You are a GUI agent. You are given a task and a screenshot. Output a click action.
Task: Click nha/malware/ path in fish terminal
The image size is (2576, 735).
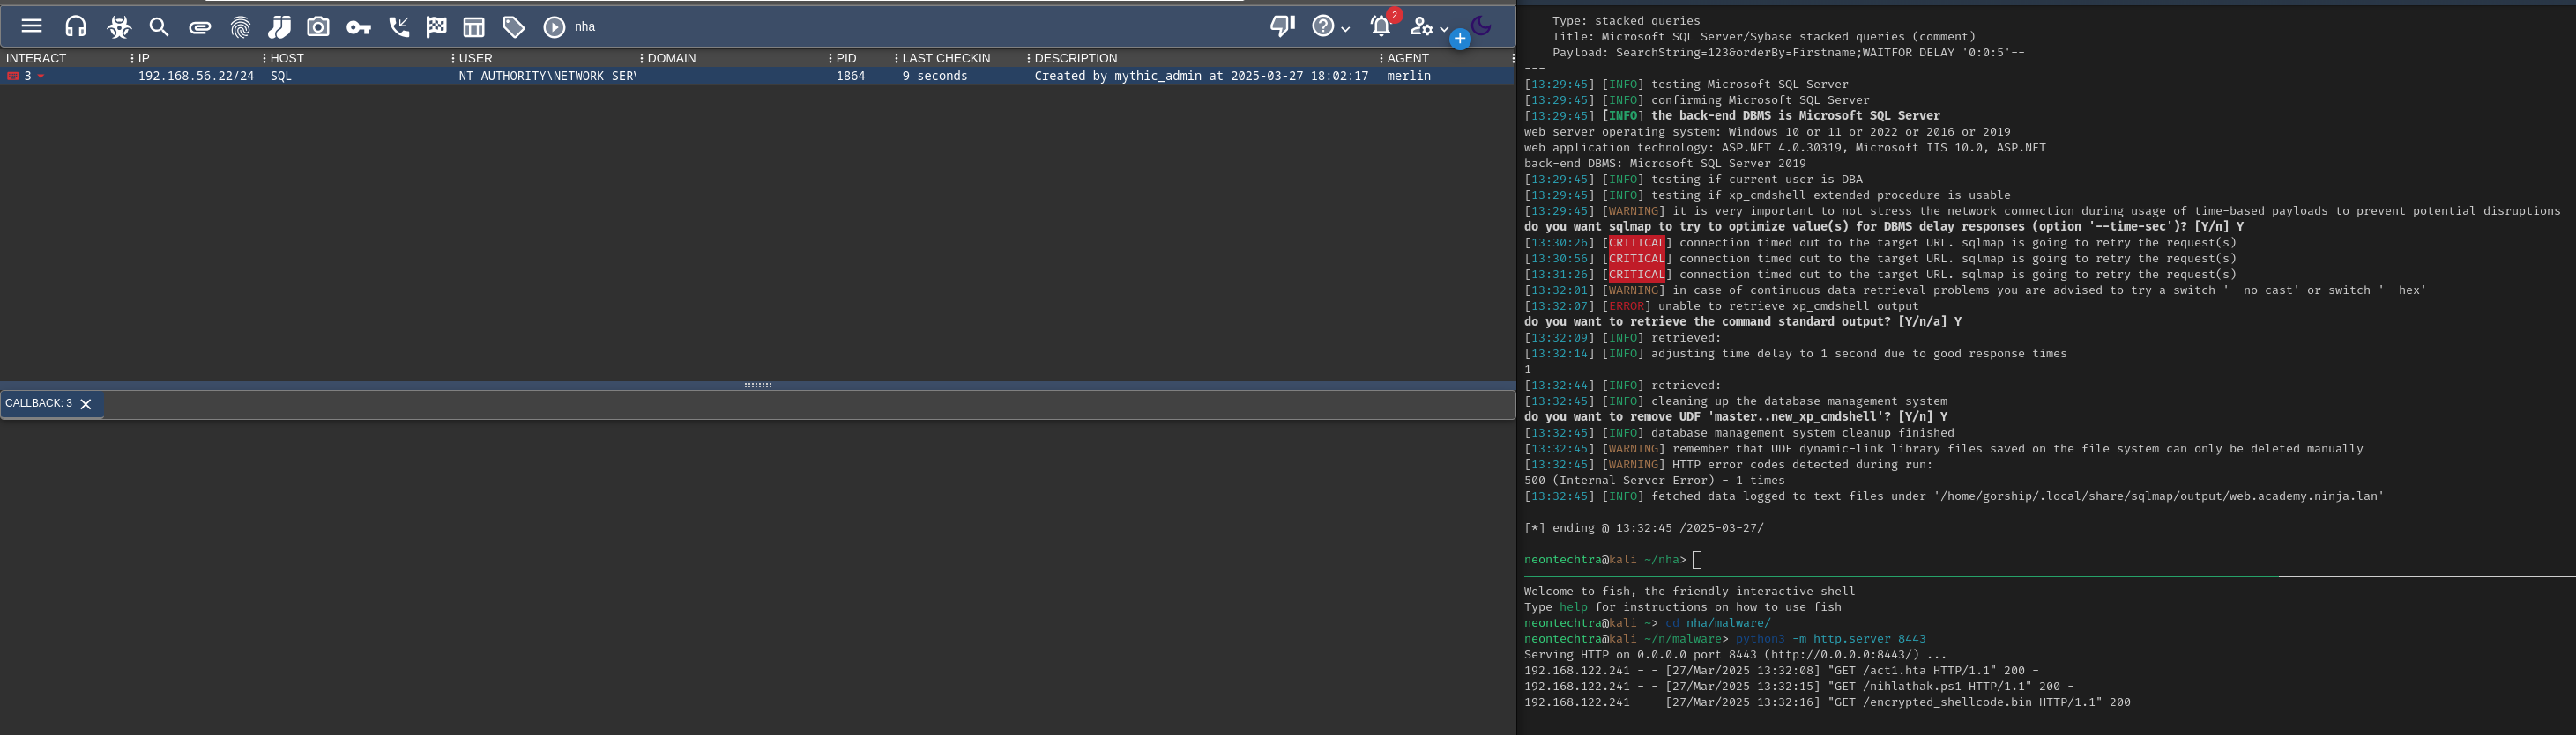[1728, 623]
